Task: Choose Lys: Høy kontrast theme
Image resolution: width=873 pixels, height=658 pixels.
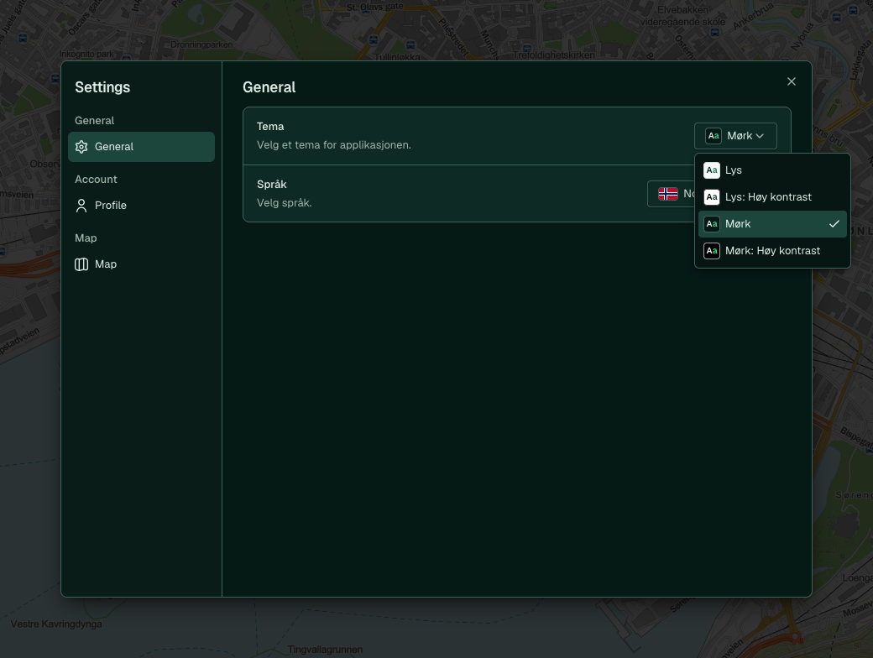Action: (772, 197)
